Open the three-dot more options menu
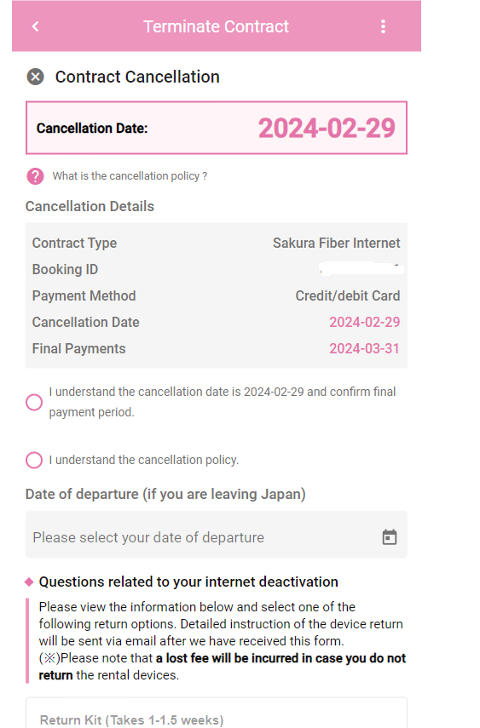This screenshot has height=728, width=480. [x=383, y=26]
